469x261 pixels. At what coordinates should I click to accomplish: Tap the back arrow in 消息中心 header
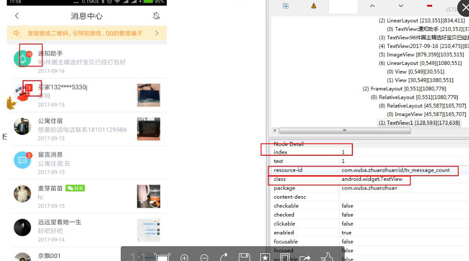[x=17, y=16]
